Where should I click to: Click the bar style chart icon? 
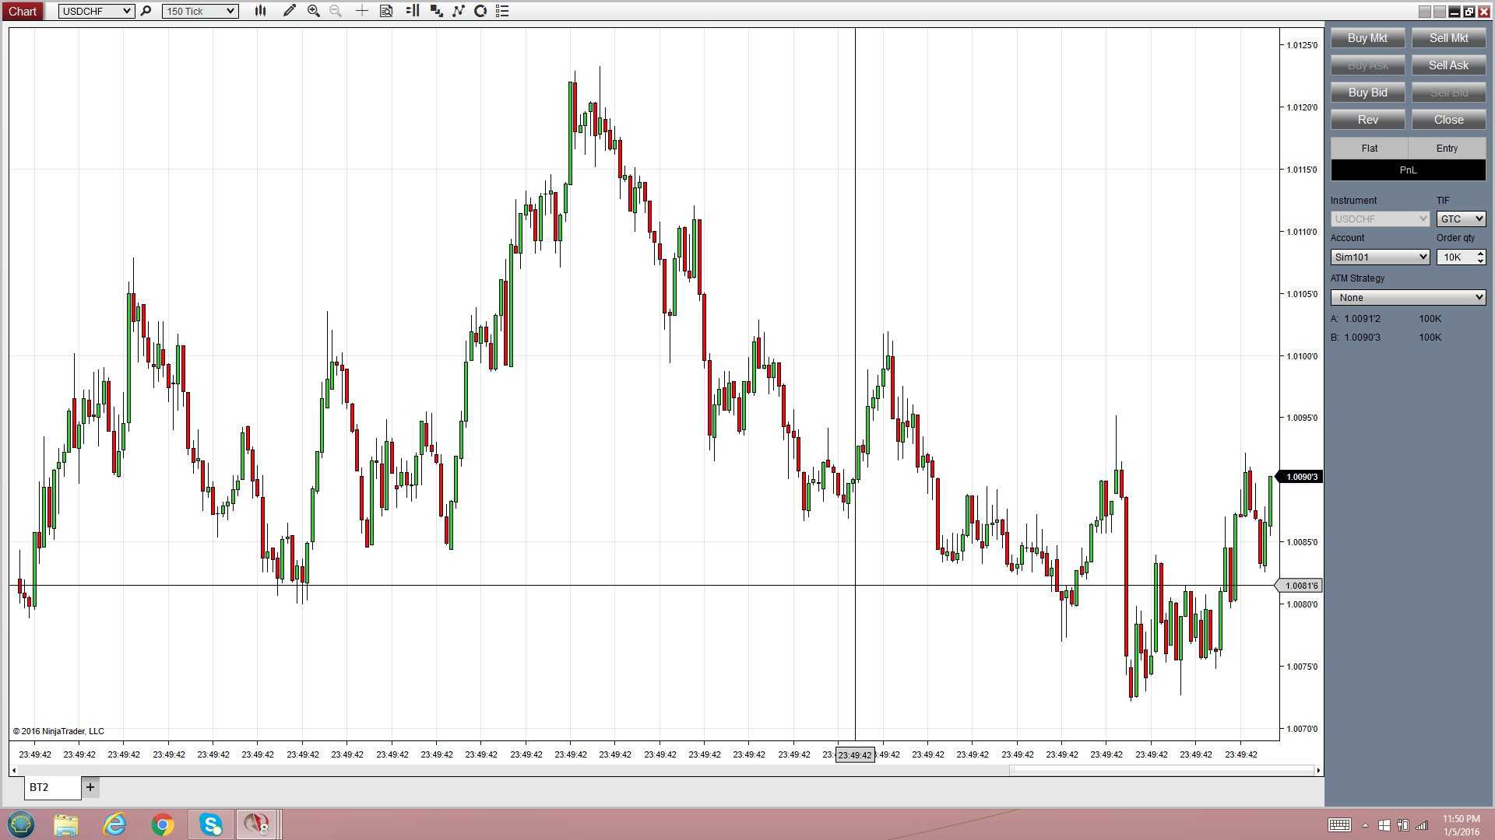pos(260,11)
